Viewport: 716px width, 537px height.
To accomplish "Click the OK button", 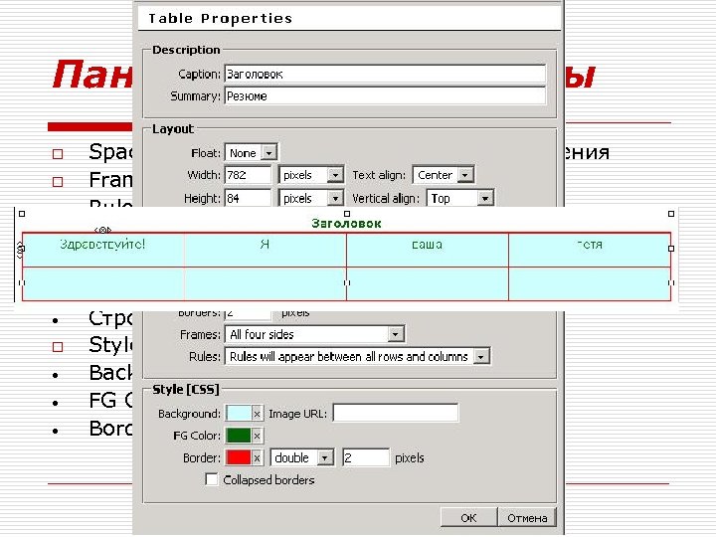I will pyautogui.click(x=468, y=517).
